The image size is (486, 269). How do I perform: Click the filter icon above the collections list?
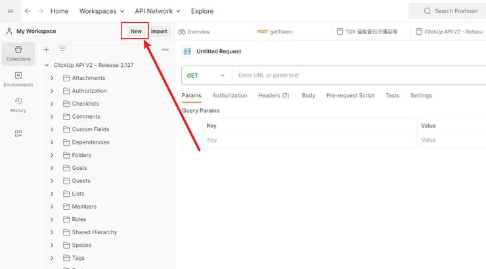point(62,49)
